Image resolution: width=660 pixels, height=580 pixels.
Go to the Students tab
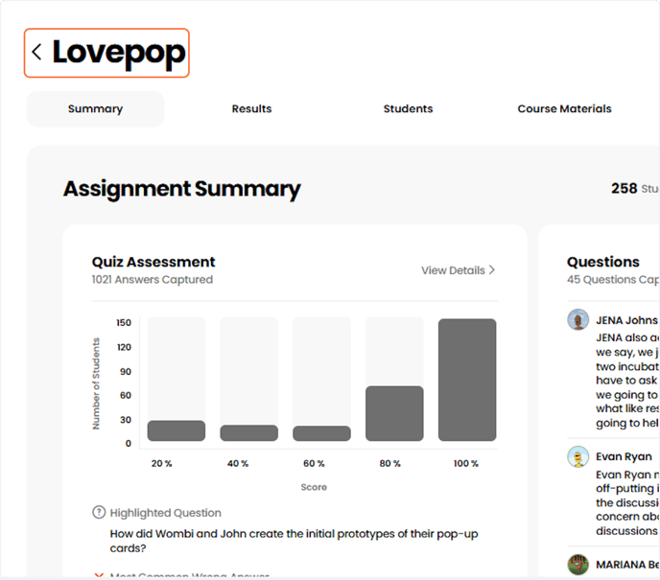point(408,109)
